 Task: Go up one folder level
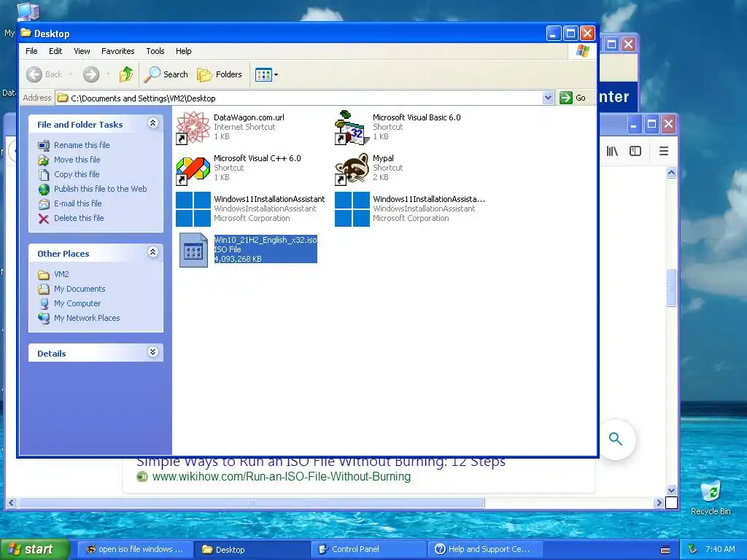126,74
